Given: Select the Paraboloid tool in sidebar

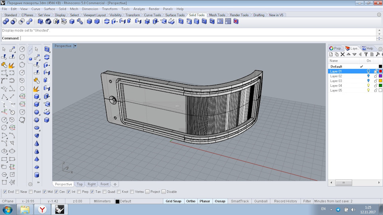Looking at the screenshot, I should coord(37,135).
